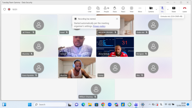
Task: Unmute the Mic toggle
Action: tap(162, 9)
